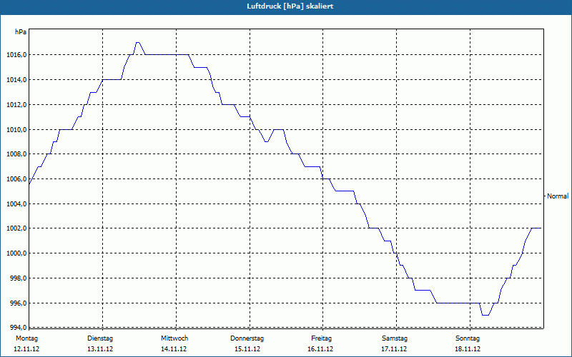Select the 1006,0 axis value
The image size is (572, 357).
(16, 179)
